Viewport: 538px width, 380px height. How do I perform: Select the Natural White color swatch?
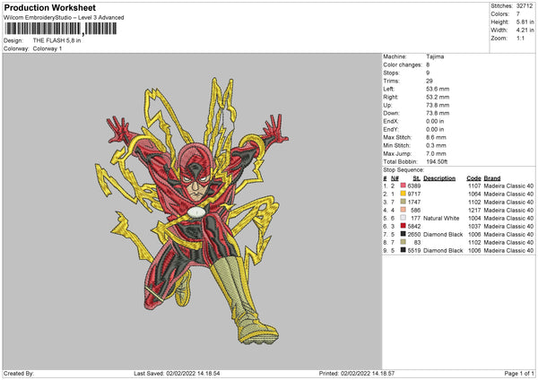coord(403,218)
